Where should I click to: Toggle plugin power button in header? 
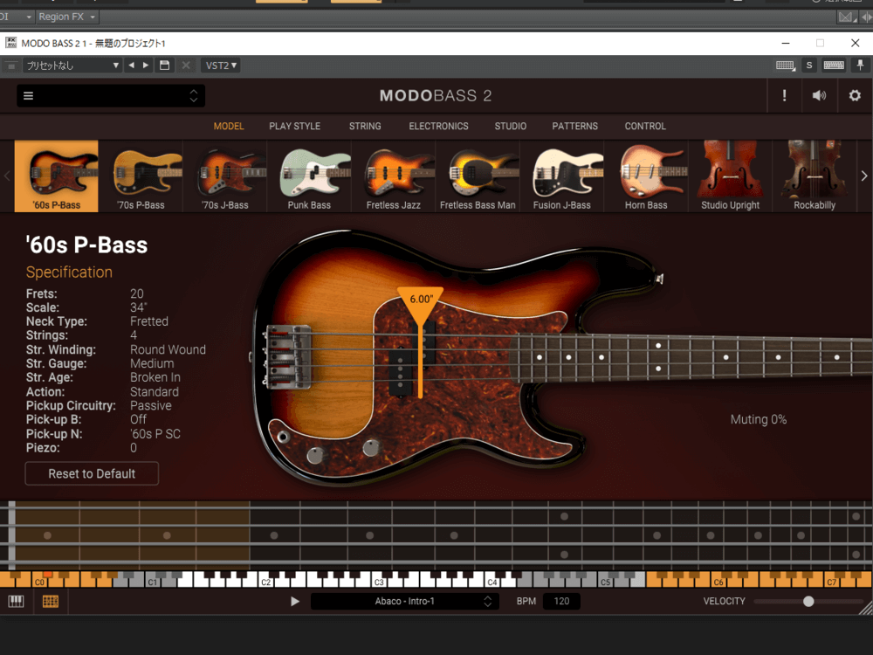[x=10, y=65]
